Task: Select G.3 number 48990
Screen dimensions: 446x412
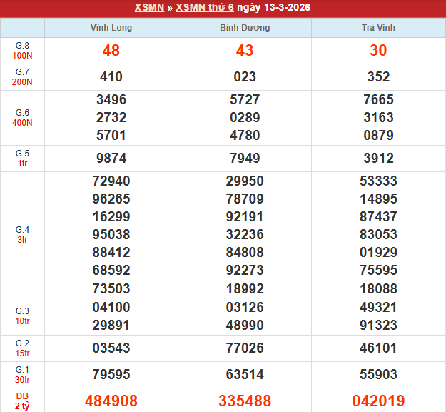Action: point(245,325)
